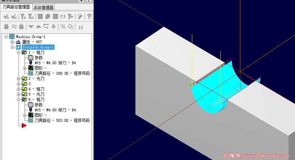Toggle selection folder of operation 6
Viewport: 295px width, 160px height.
pyautogui.click(x=24, y=99)
